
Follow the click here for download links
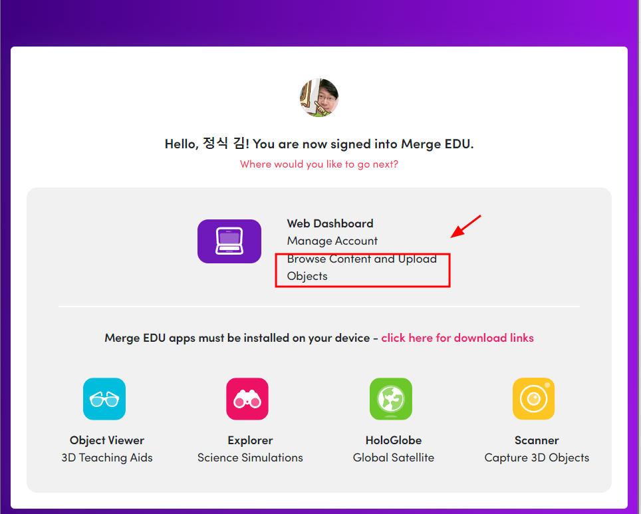(457, 338)
